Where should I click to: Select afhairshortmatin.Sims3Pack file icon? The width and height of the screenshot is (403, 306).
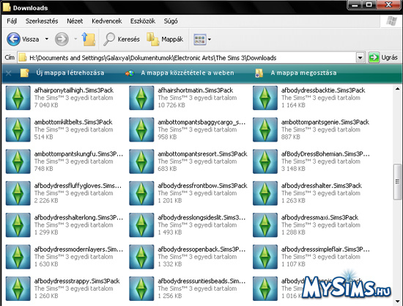click(141, 98)
